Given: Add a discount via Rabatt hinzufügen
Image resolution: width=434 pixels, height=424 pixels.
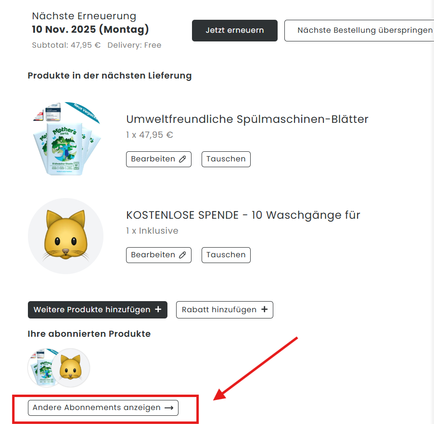Looking at the screenshot, I should tap(225, 309).
